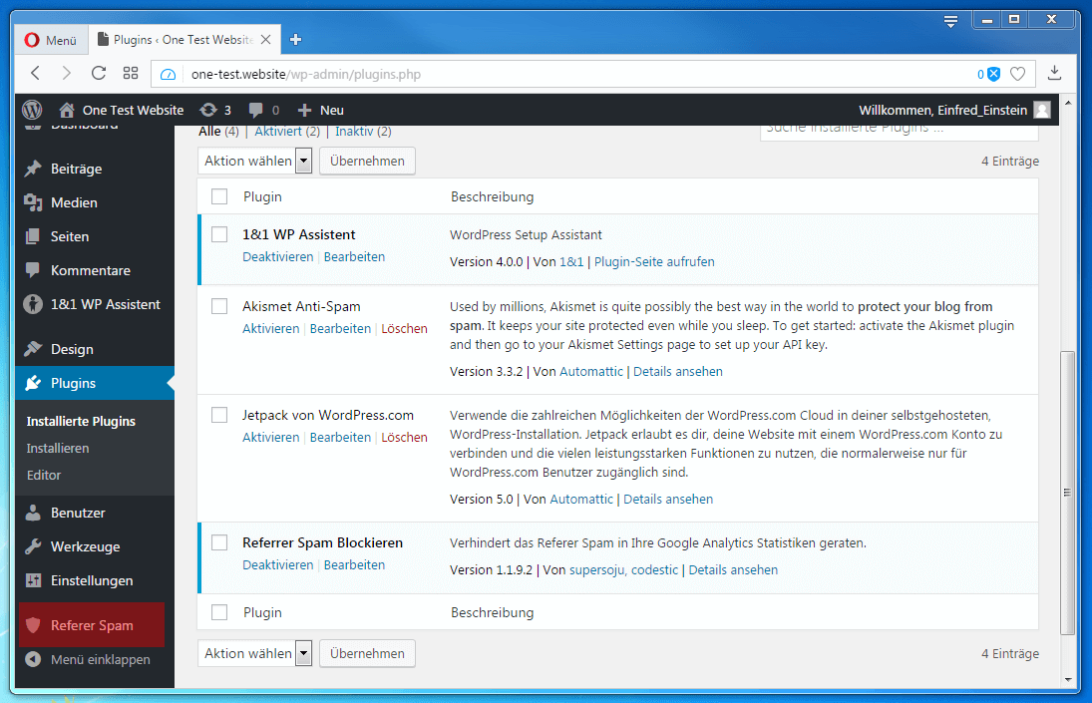Open the Speed Dial grid

point(131,73)
